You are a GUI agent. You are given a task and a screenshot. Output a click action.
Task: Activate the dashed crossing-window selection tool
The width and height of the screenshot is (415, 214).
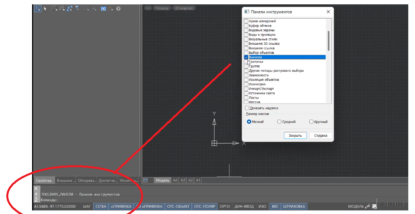62,8
